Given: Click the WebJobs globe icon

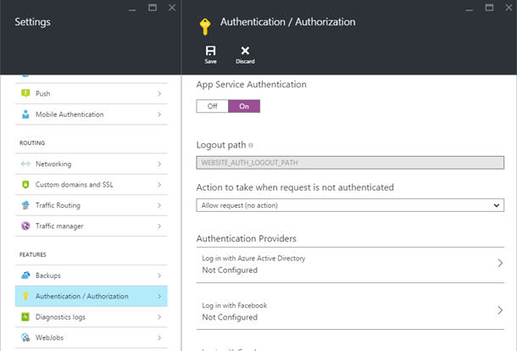Looking at the screenshot, I should 25,337.
